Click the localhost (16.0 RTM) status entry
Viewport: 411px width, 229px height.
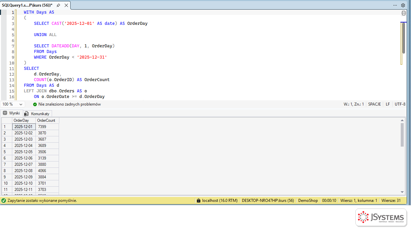tap(220, 201)
